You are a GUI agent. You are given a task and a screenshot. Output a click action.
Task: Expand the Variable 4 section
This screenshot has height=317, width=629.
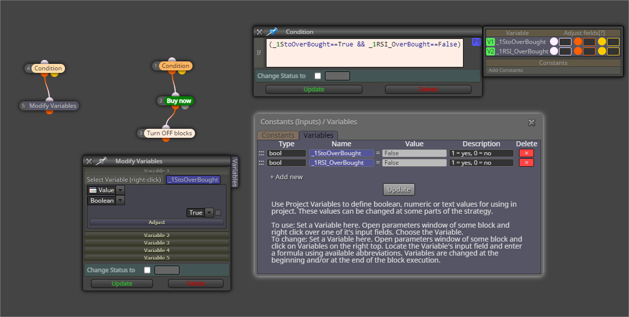(x=157, y=250)
